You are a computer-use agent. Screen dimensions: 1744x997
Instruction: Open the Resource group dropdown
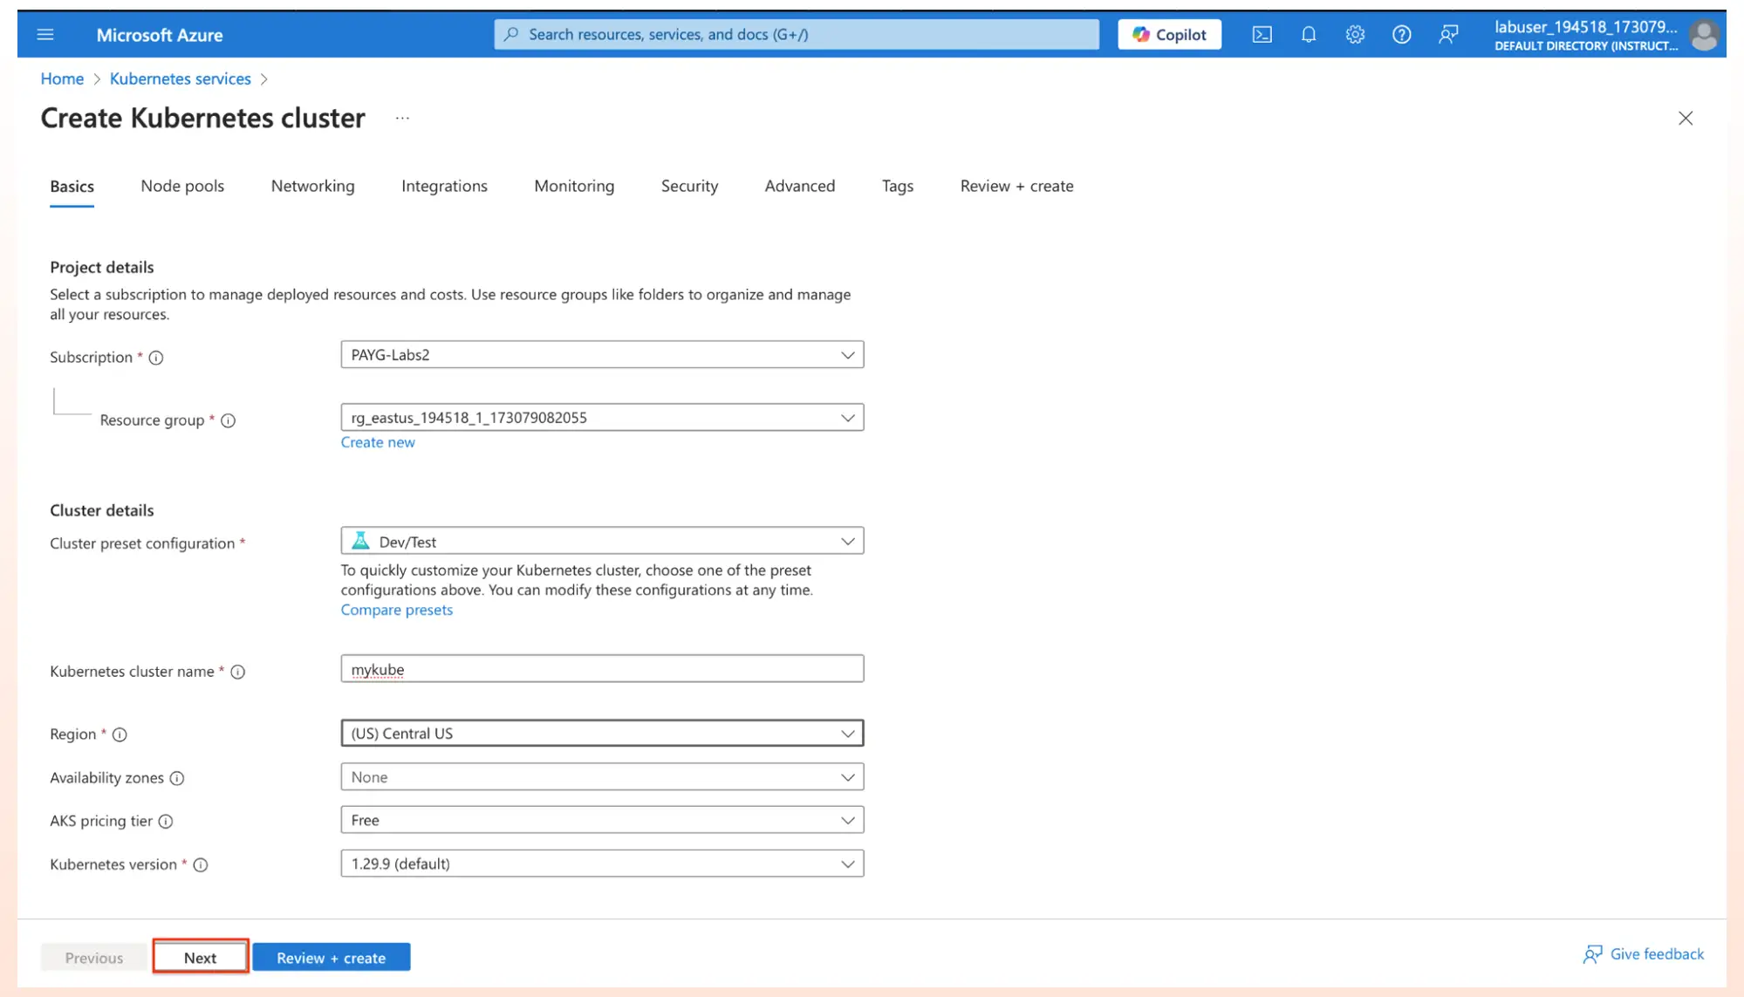point(602,418)
